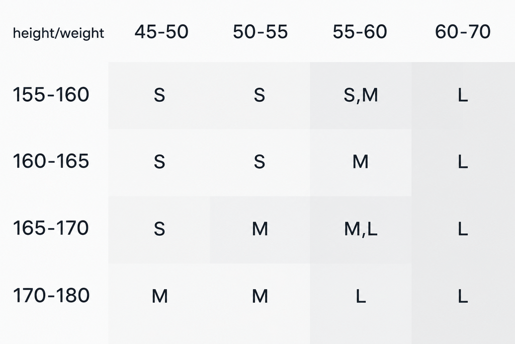Viewport: 515px width, 344px height.
Task: Select the 45-50 weight column header
Action: [161, 32]
